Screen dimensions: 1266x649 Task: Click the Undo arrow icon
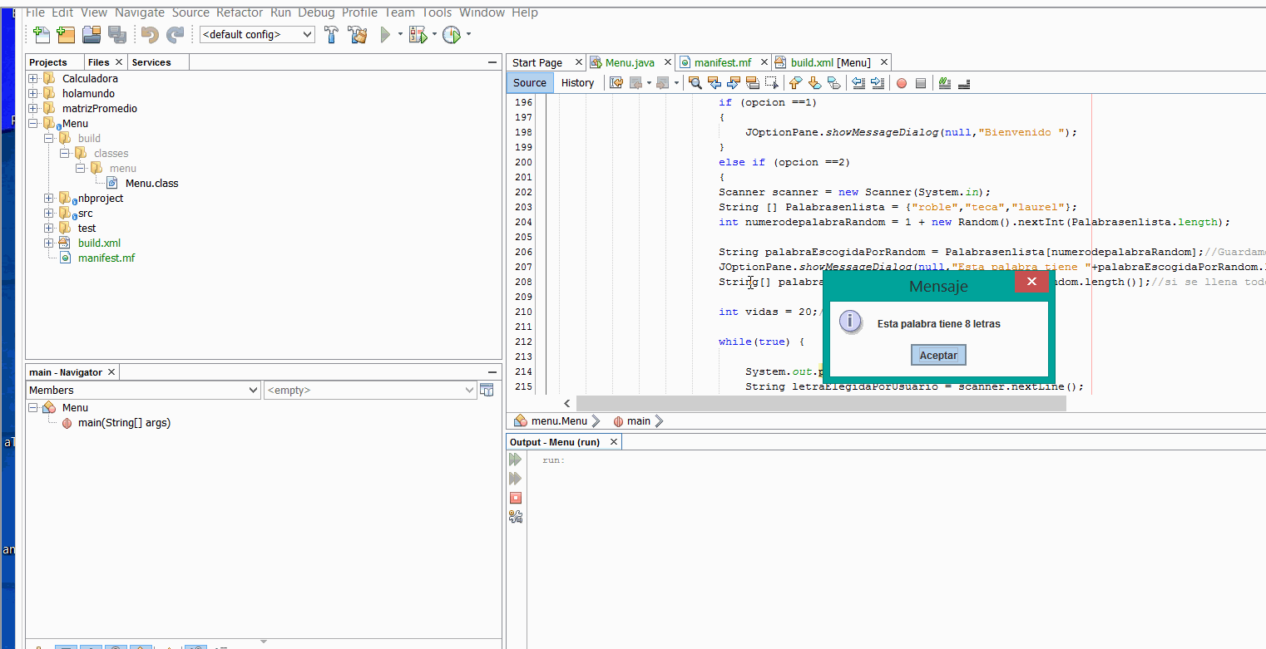(150, 35)
